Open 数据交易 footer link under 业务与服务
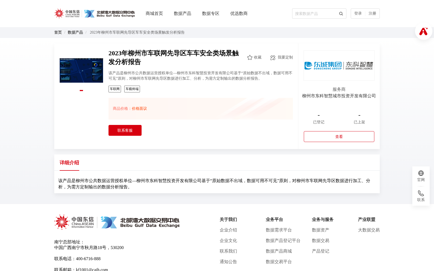Viewport: 434px width, 271px height. tap(321, 241)
